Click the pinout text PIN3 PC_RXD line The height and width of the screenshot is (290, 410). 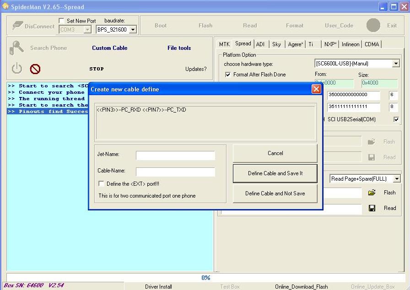pyautogui.click(x=141, y=110)
